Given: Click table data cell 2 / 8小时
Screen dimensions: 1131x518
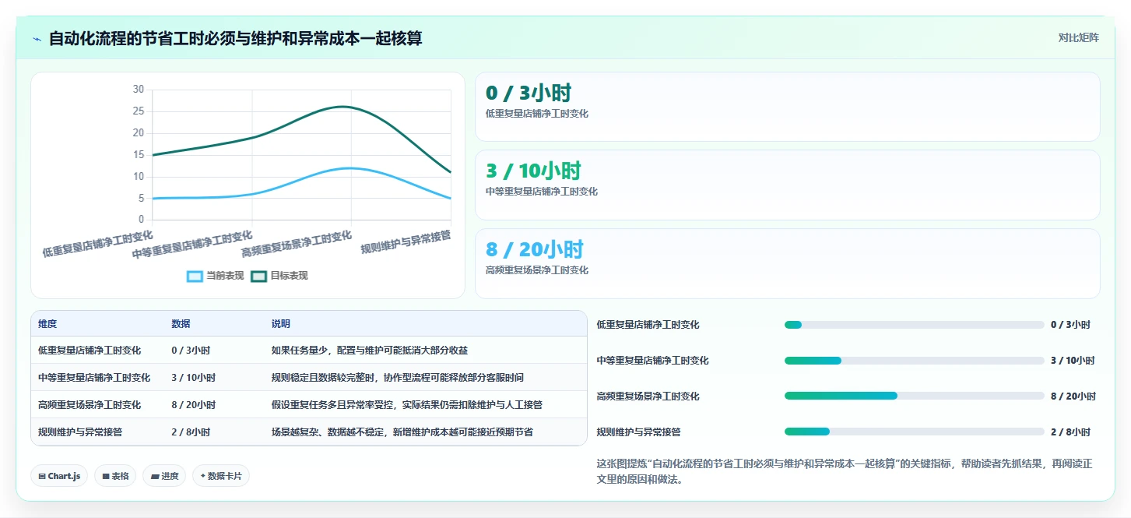Looking at the screenshot, I should pos(191,432).
